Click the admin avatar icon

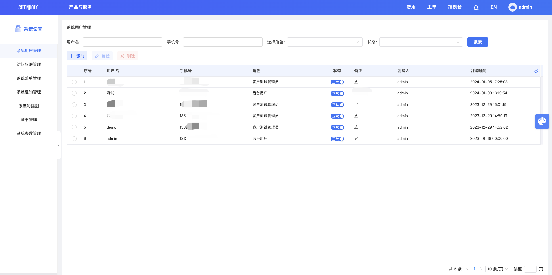[512, 7]
